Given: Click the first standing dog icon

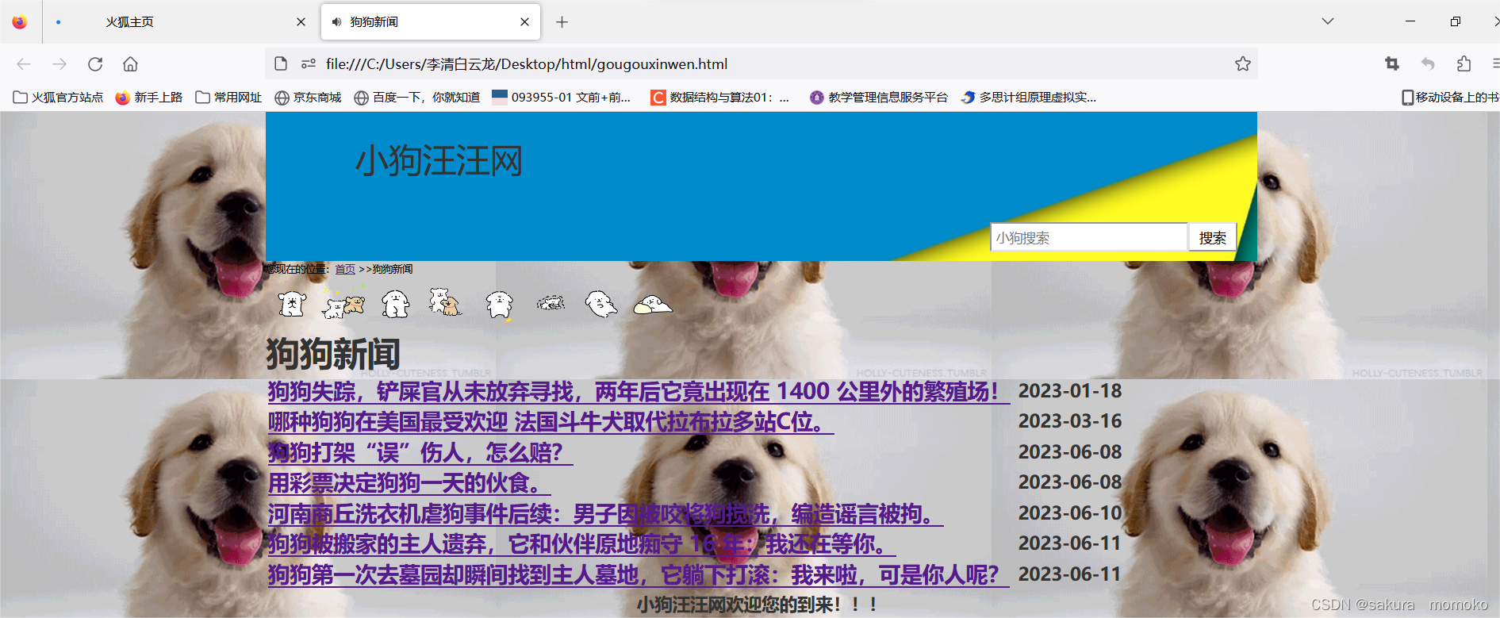Looking at the screenshot, I should point(292,304).
